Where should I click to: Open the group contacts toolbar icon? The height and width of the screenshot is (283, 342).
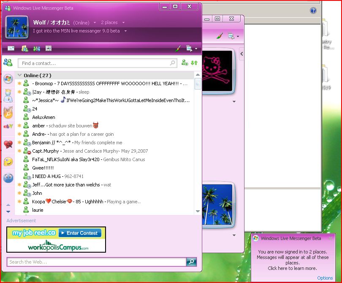click(36, 49)
